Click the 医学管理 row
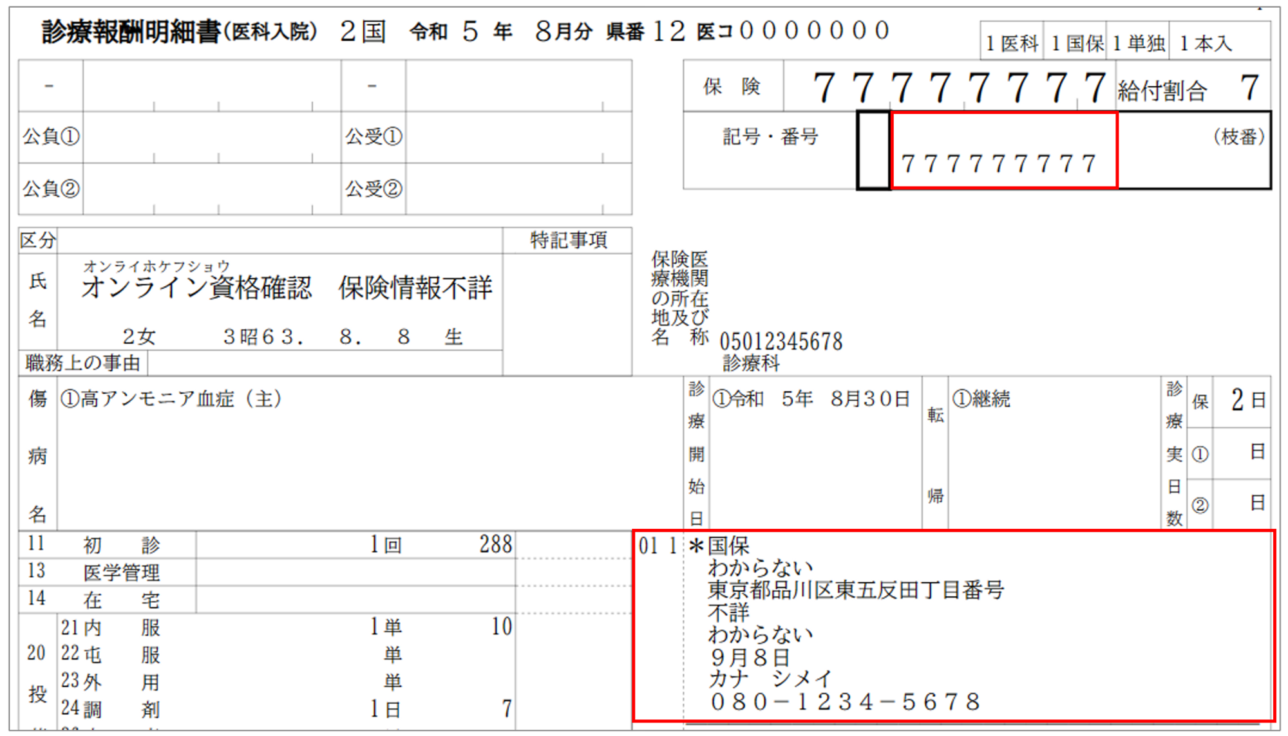This screenshot has width=1288, height=736. tap(121, 572)
